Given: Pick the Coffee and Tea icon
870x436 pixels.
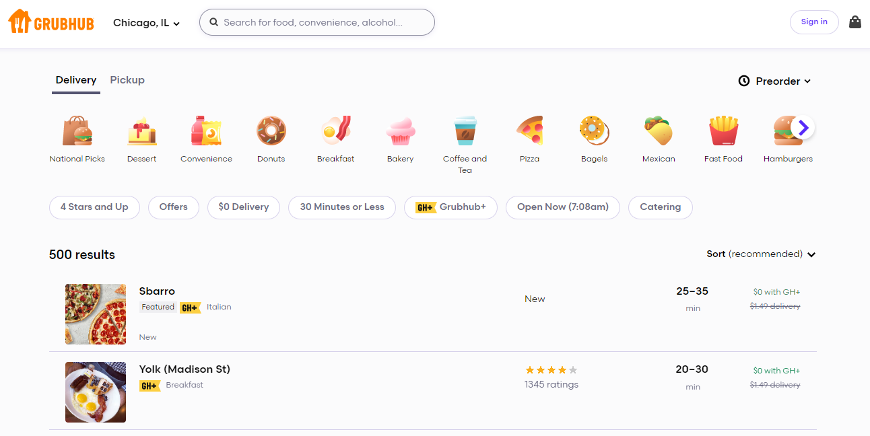Looking at the screenshot, I should tap(465, 131).
